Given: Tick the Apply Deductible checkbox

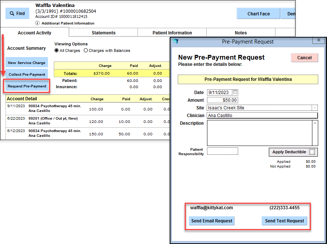Looking at the screenshot, I should (x=312, y=152).
